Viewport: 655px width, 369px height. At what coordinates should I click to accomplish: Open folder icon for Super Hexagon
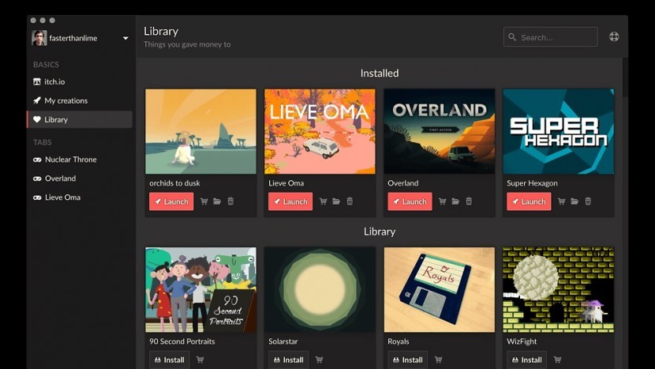[575, 201]
